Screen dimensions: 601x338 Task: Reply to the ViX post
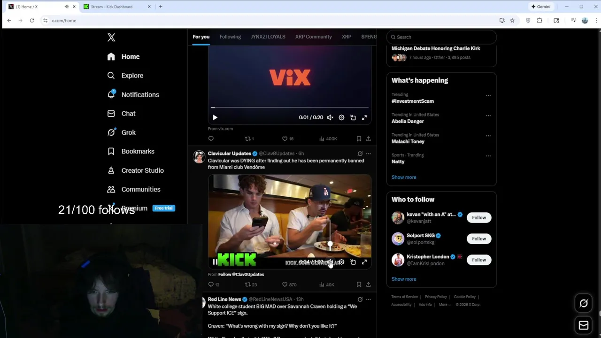pyautogui.click(x=211, y=138)
